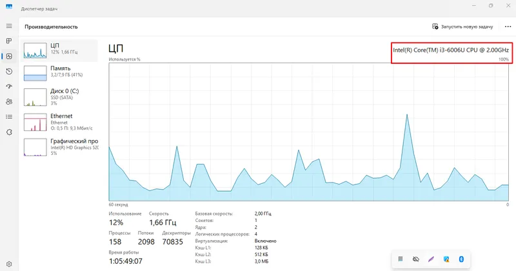This screenshot has height=271, width=516.
Task: Select the Ethernet performance item
Action: 59,122
